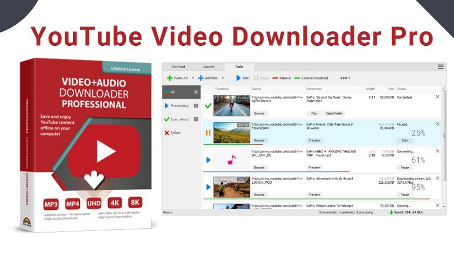Click Preview on AMAZING THAILAND row
The image size is (454, 256).
[314, 168]
